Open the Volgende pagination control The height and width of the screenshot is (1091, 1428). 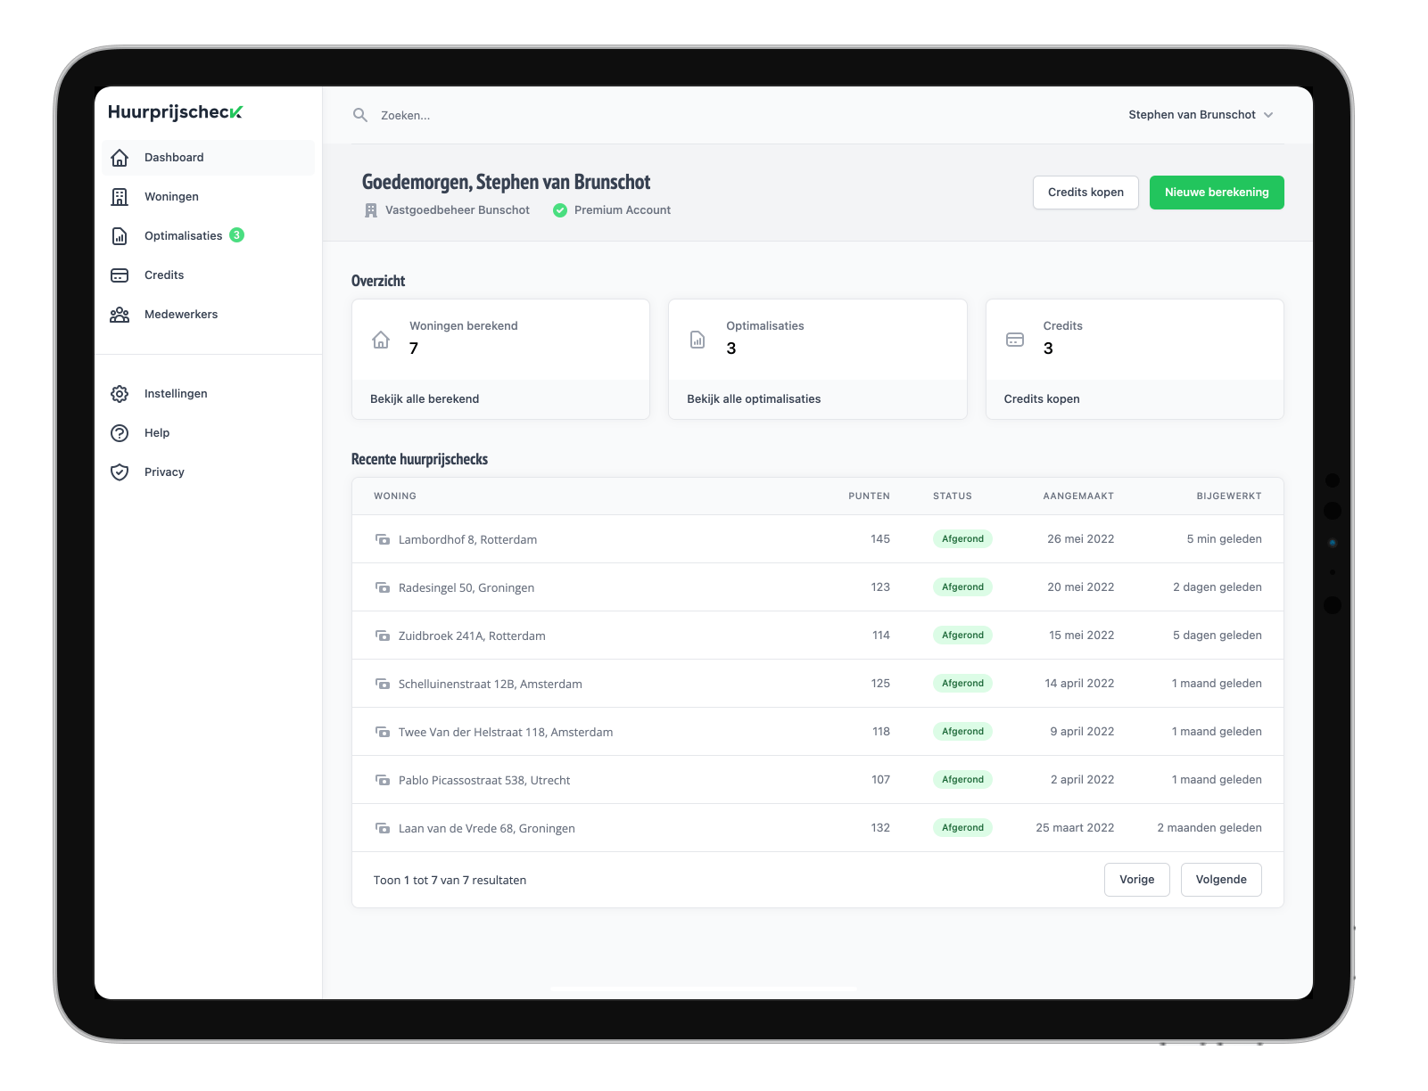point(1220,880)
